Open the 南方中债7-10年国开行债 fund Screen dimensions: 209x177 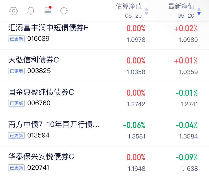coord(104,130)
